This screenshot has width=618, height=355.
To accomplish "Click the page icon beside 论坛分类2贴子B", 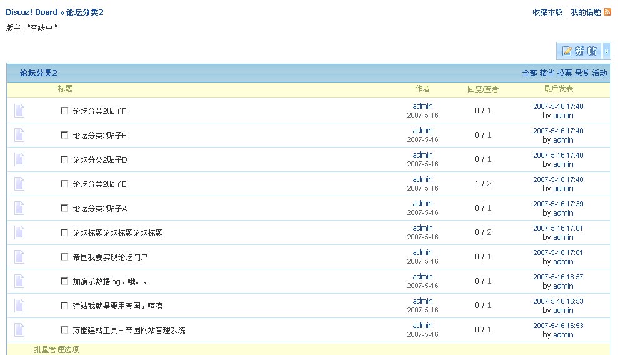I will [x=20, y=184].
